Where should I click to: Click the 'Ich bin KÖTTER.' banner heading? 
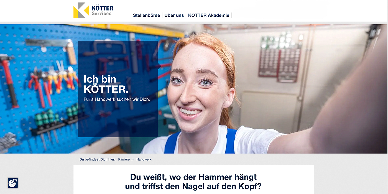(x=106, y=84)
